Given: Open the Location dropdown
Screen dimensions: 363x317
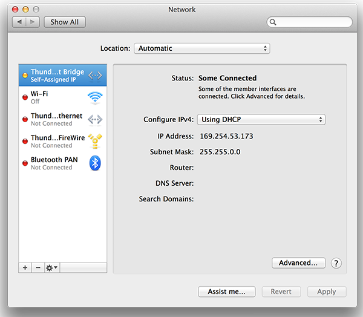Looking at the screenshot, I should tap(202, 48).
